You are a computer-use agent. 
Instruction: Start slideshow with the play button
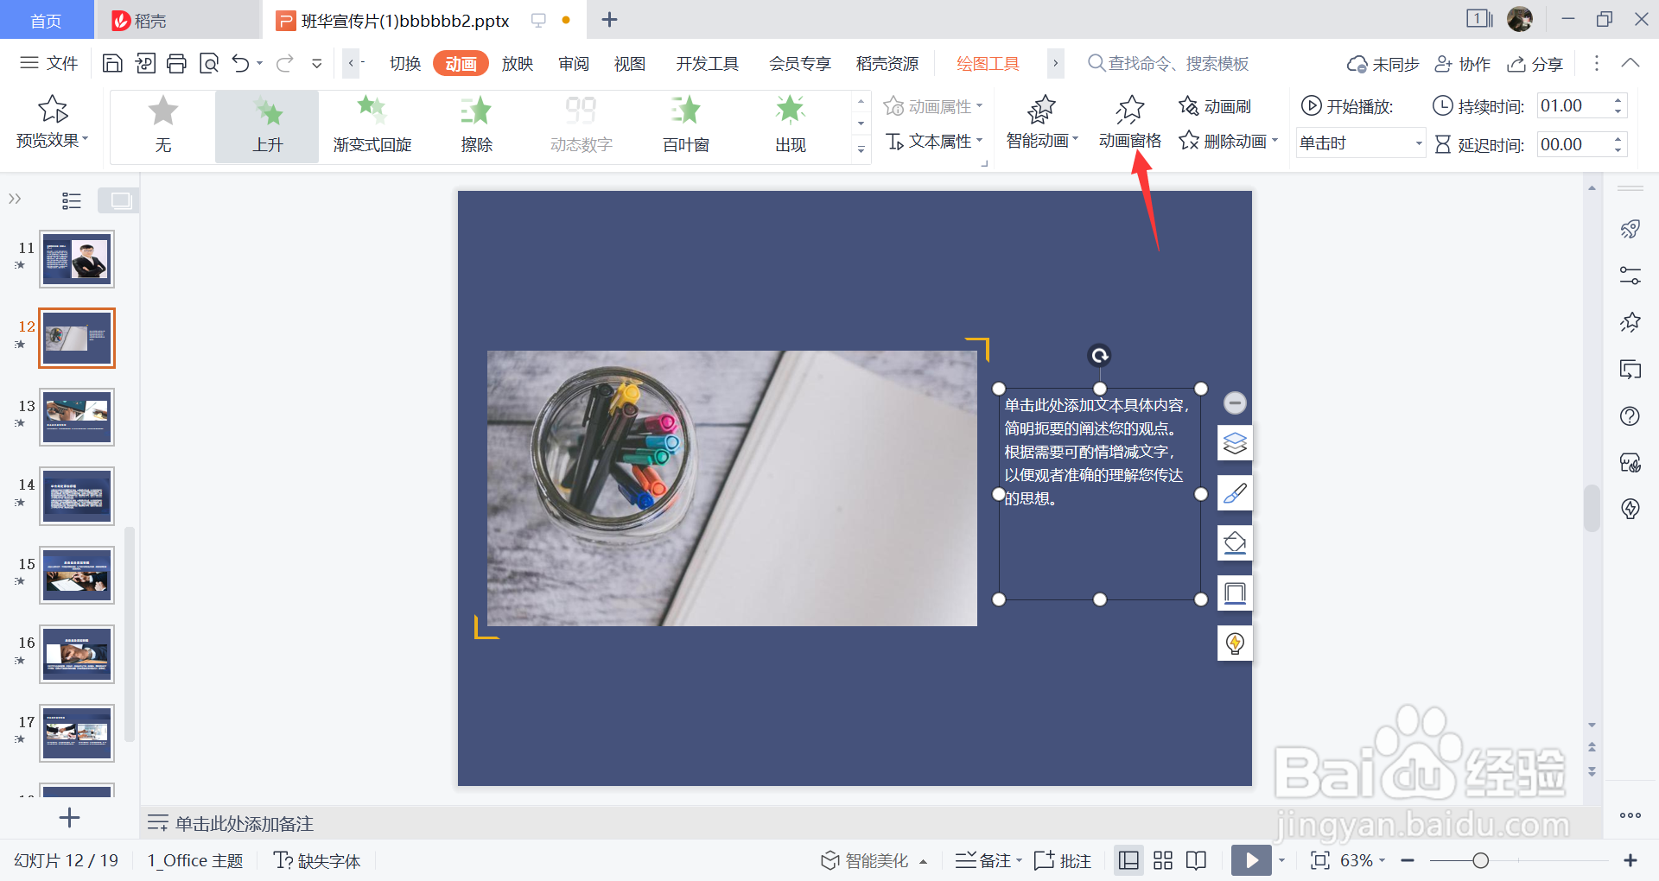1251,860
